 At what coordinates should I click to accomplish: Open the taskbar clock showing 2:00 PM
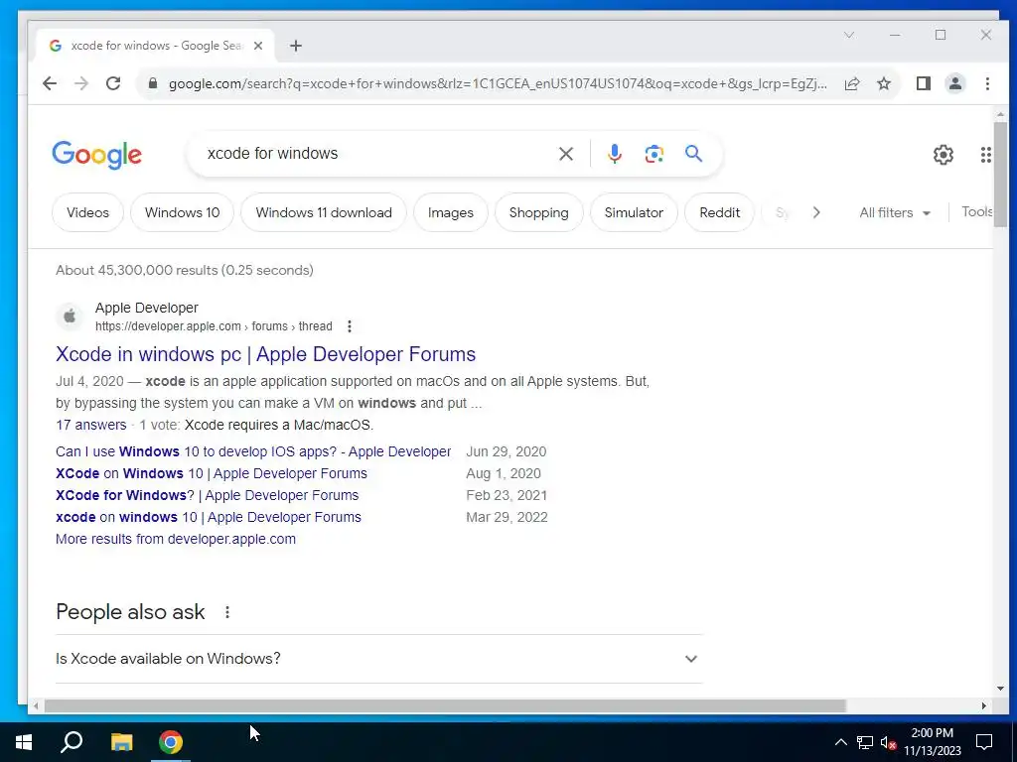[x=932, y=742]
